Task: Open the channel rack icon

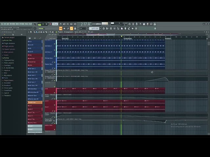Action: tap(111, 28)
